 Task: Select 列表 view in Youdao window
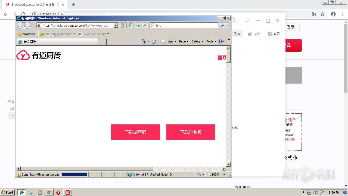tap(237, 34)
